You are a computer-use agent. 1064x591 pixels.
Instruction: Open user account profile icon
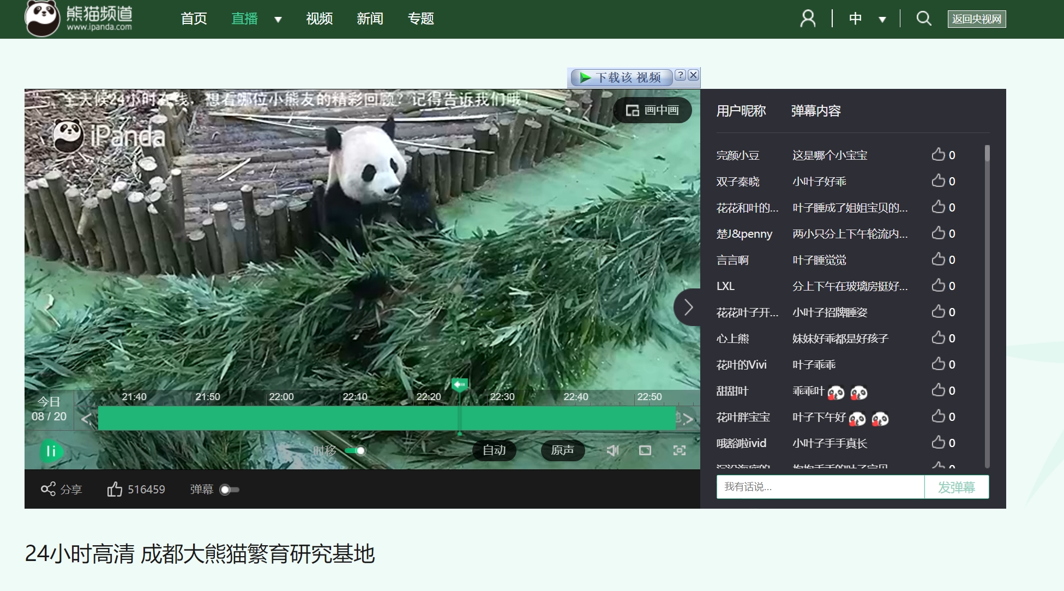(808, 19)
